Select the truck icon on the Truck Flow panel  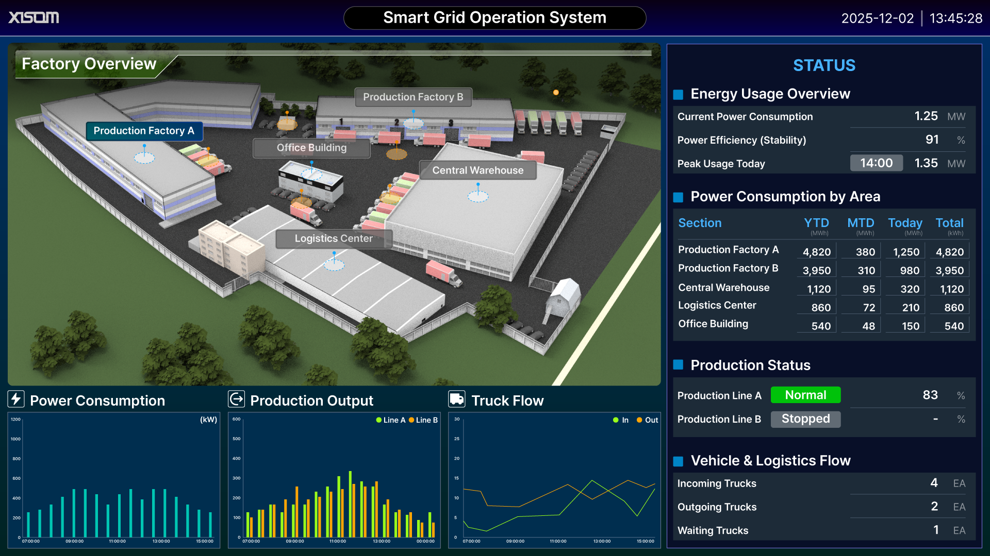tap(458, 399)
